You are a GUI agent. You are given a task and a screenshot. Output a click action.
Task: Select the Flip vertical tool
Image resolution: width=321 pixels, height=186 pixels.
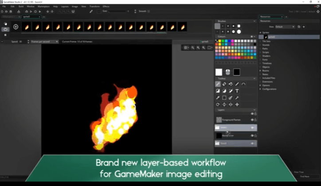coord(224,105)
